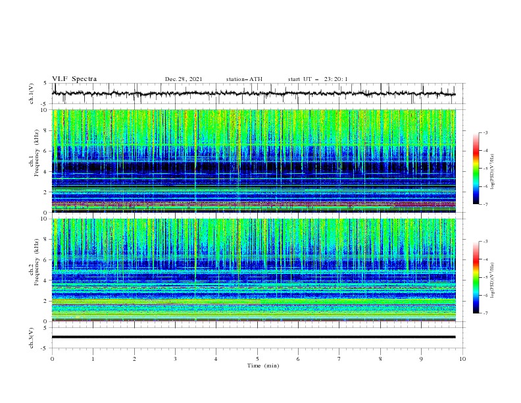The height and width of the screenshot is (403, 521).
Task: Click the "-3" label on ch.1 color bar
Action: (x=485, y=132)
